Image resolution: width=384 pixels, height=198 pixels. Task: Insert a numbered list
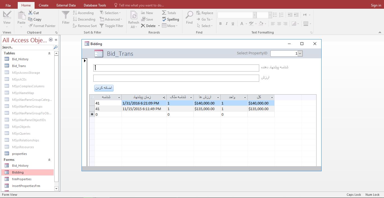click(281, 15)
